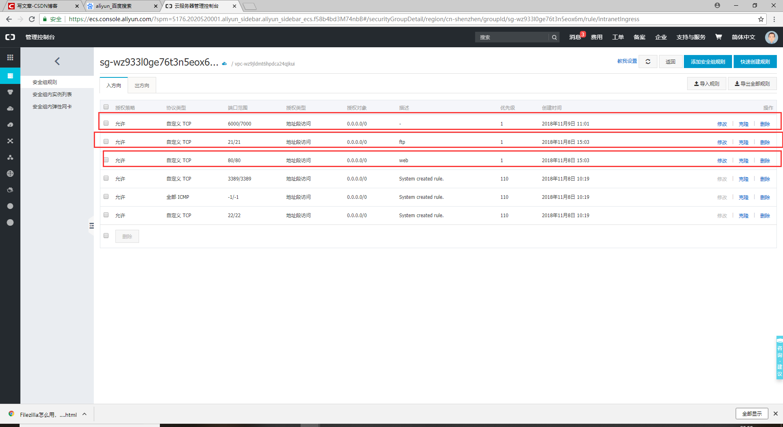This screenshot has width=783, height=427.
Task: Open the shopping cart icon
Action: click(719, 37)
